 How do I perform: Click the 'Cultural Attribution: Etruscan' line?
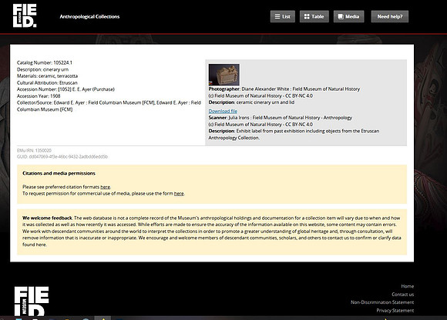tap(47, 83)
